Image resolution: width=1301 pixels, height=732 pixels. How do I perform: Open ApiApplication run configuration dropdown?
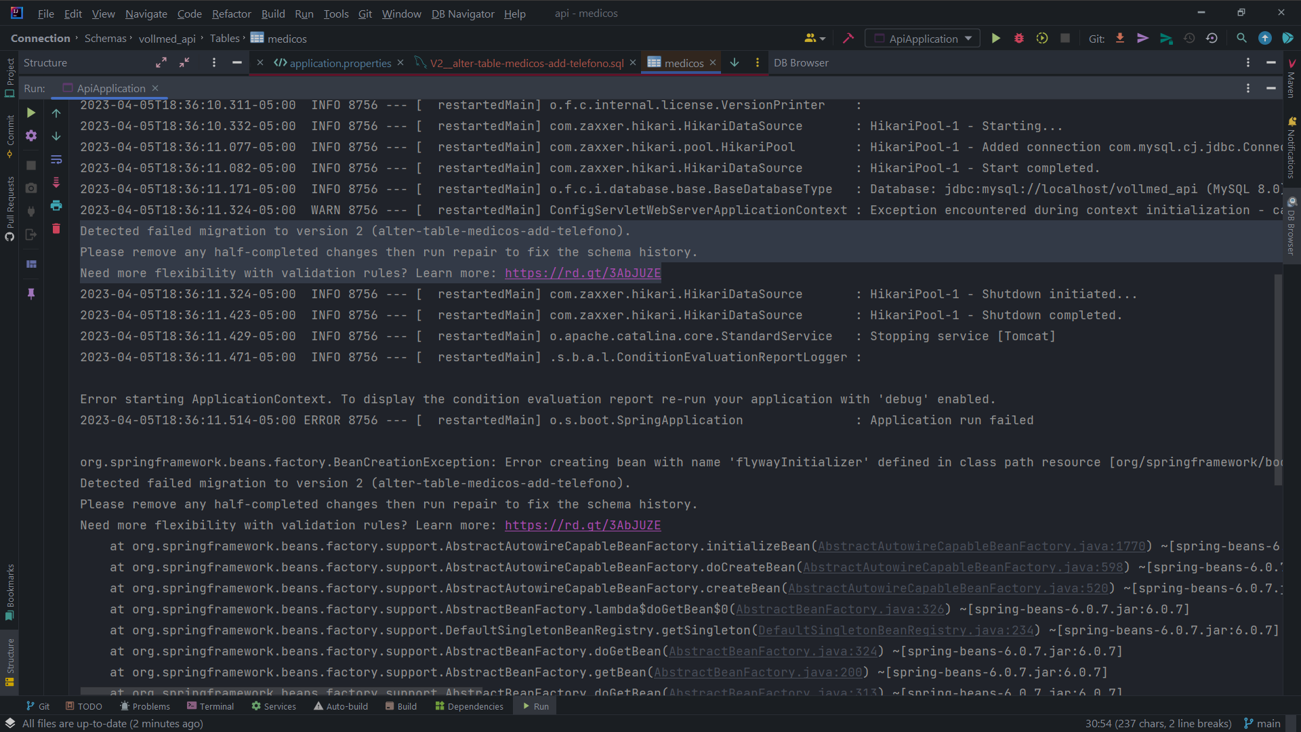pyautogui.click(x=922, y=39)
